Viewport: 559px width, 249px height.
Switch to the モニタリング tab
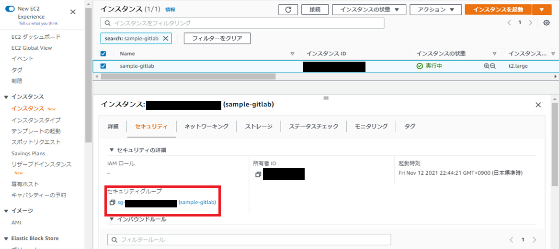click(x=371, y=126)
